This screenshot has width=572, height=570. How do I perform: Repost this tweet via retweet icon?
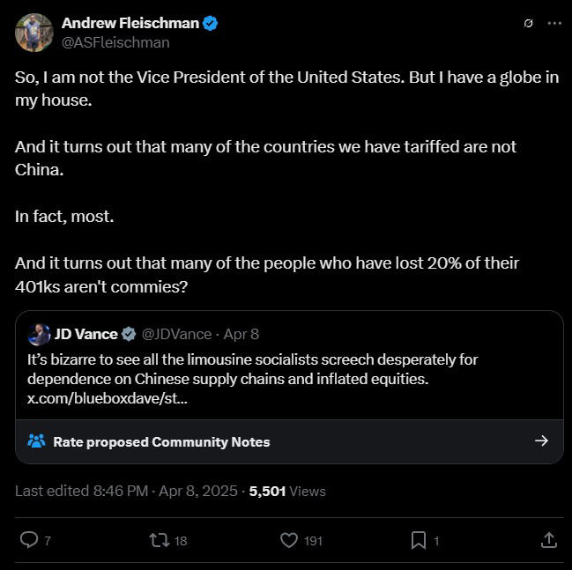pyautogui.click(x=160, y=540)
